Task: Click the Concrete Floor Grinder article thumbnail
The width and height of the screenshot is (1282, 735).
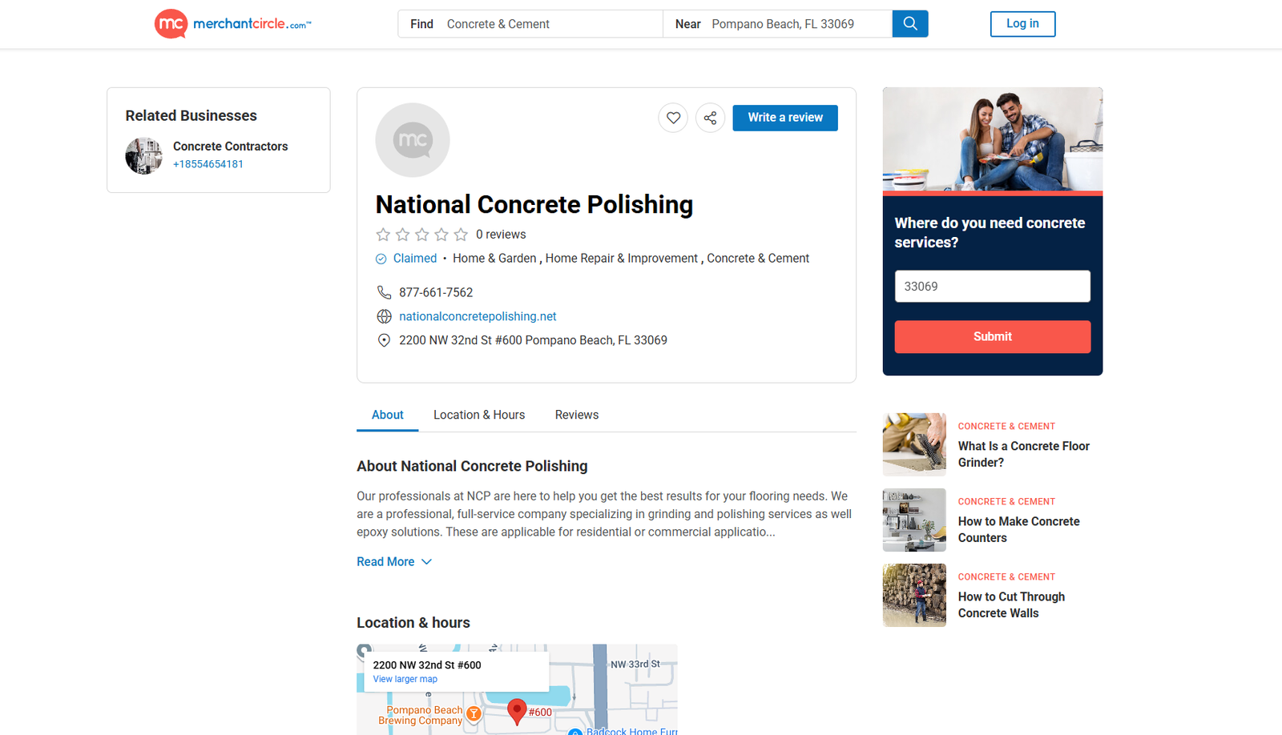Action: [x=914, y=444]
